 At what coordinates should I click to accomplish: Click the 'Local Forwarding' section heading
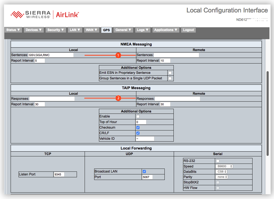click(136, 148)
